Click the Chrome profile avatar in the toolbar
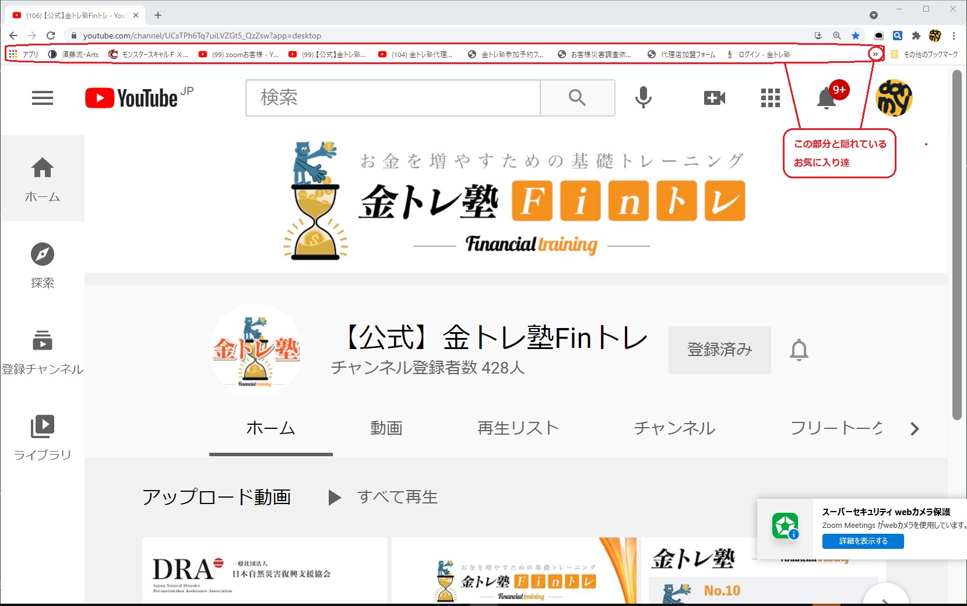 pos(935,36)
